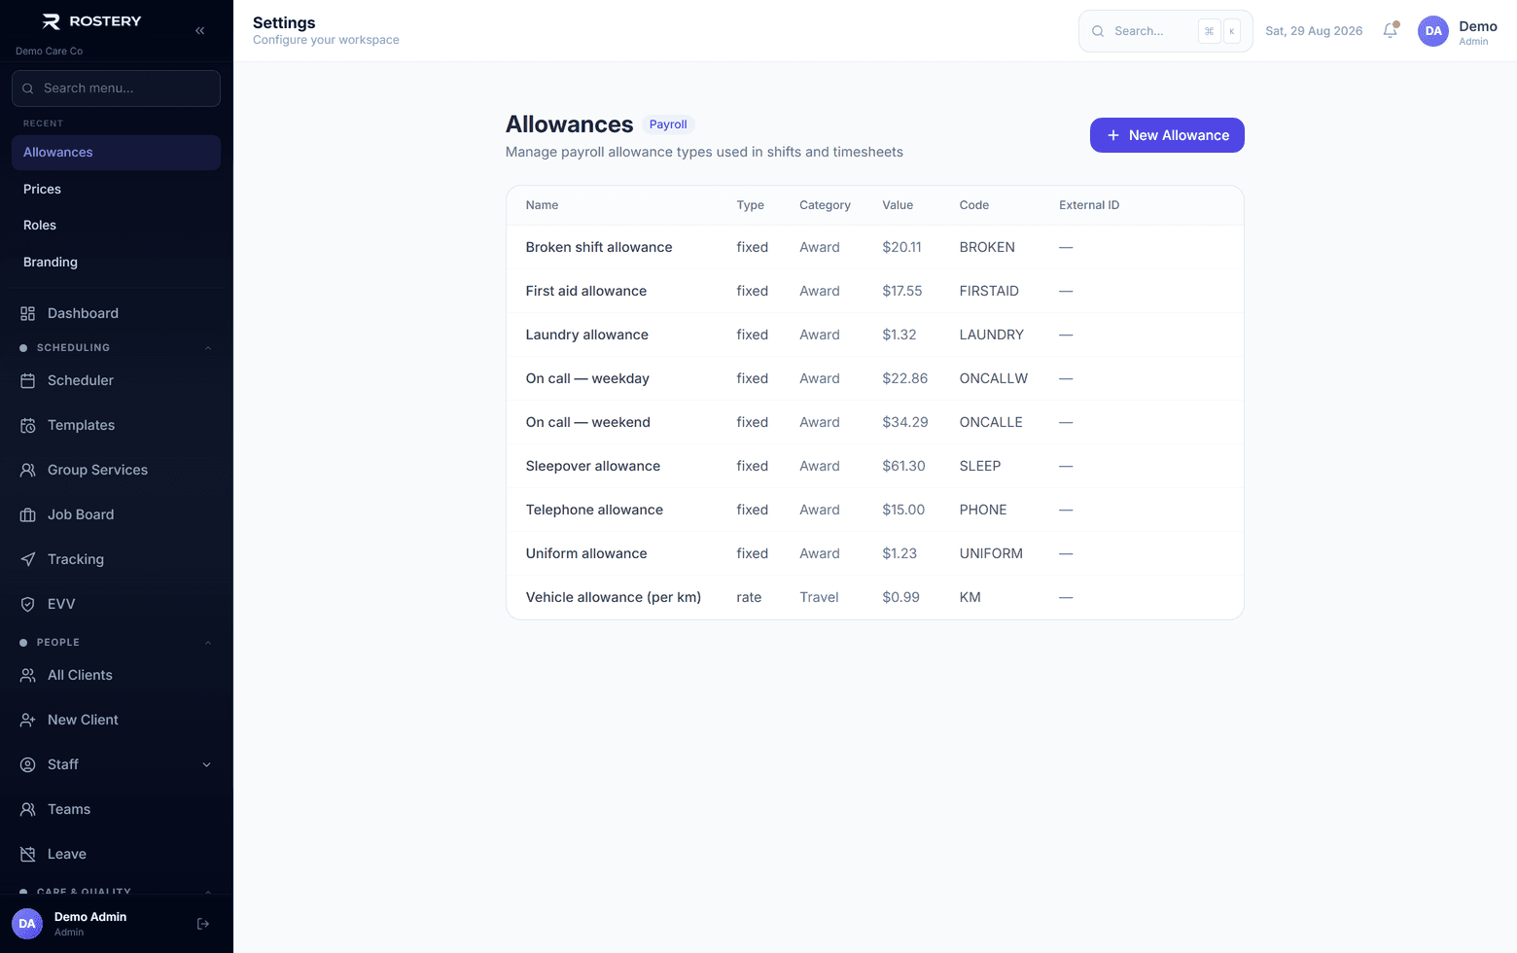1517x953 pixels.
Task: Click the Scheduler calendar icon
Action: pyautogui.click(x=28, y=380)
